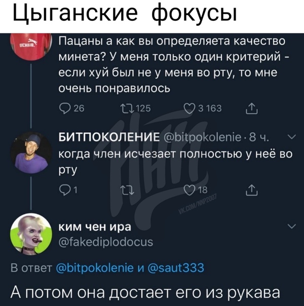Like the БИТПОКОЛЕНИЕ tweet with 18 likes
The image size is (304, 306).
(x=196, y=190)
